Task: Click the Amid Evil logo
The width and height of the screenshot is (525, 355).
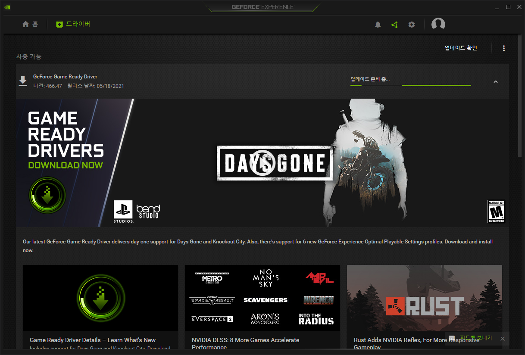Action: coord(319,278)
